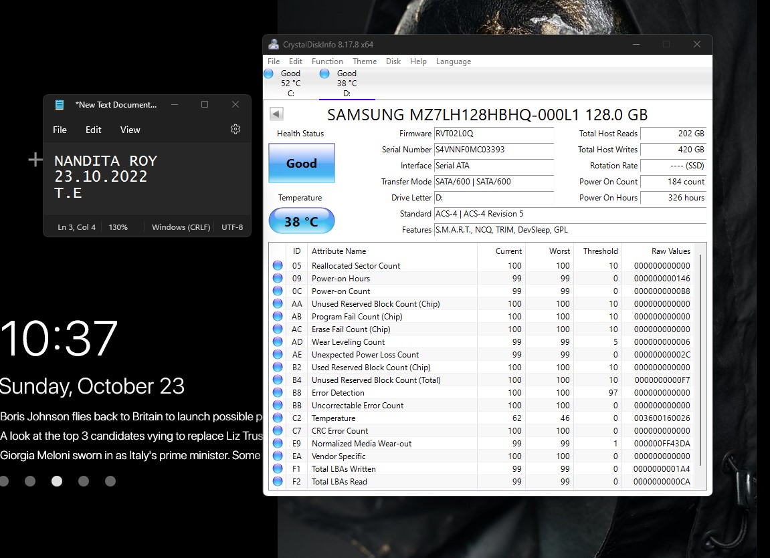770x558 pixels.
Task: Click Features field S.M.A.R.T., NCQ, TRIM
Action: point(570,229)
